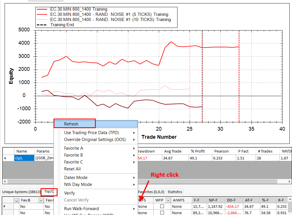Screen dimensions: 292x215
Task: Tick the WFP checkbox in the first row
Action: point(162,207)
